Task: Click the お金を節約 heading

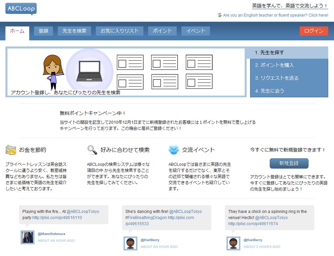Action: pyautogui.click(x=33, y=150)
